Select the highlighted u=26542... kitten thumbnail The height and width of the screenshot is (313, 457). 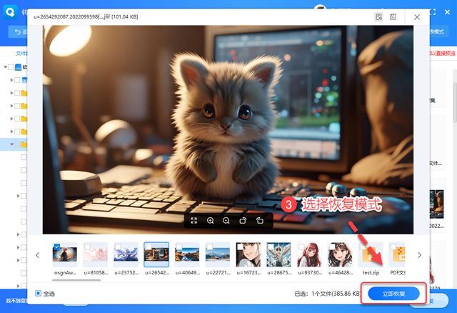[156, 254]
